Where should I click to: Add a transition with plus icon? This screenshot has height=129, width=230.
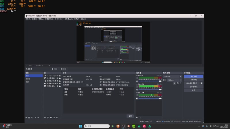(x=175, y=83)
